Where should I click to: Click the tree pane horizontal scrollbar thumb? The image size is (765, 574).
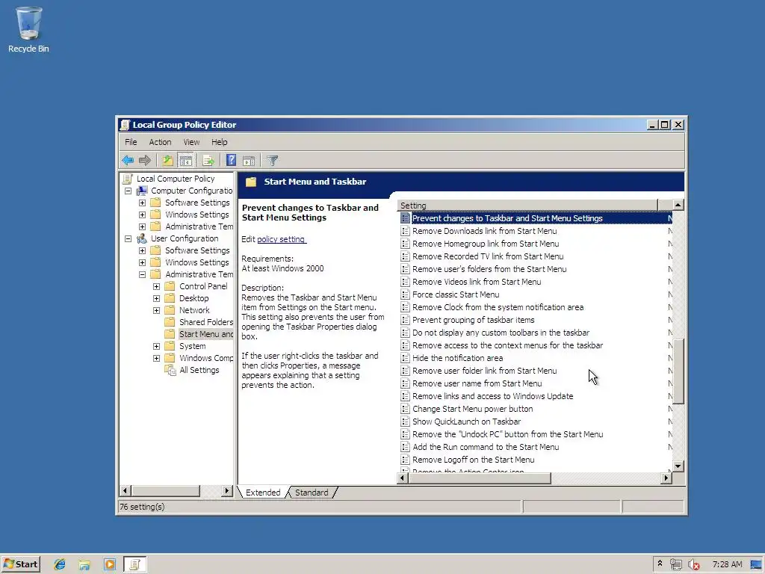(165, 490)
